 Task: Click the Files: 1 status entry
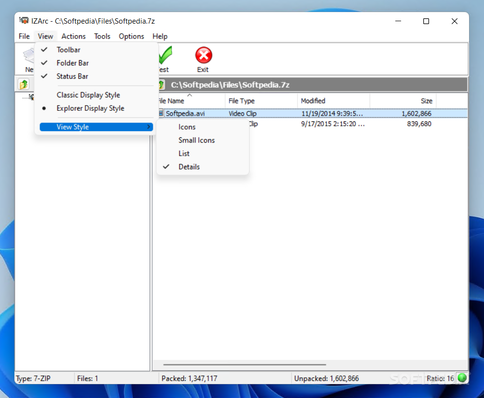click(x=87, y=378)
